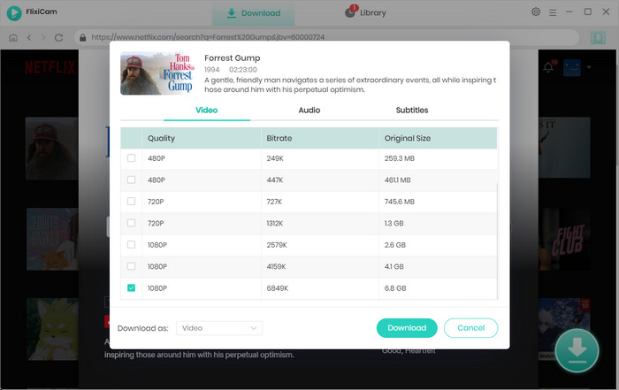Expand the Netflix profile dropdown arrow
Screen dimensions: 619x390
coord(589,67)
